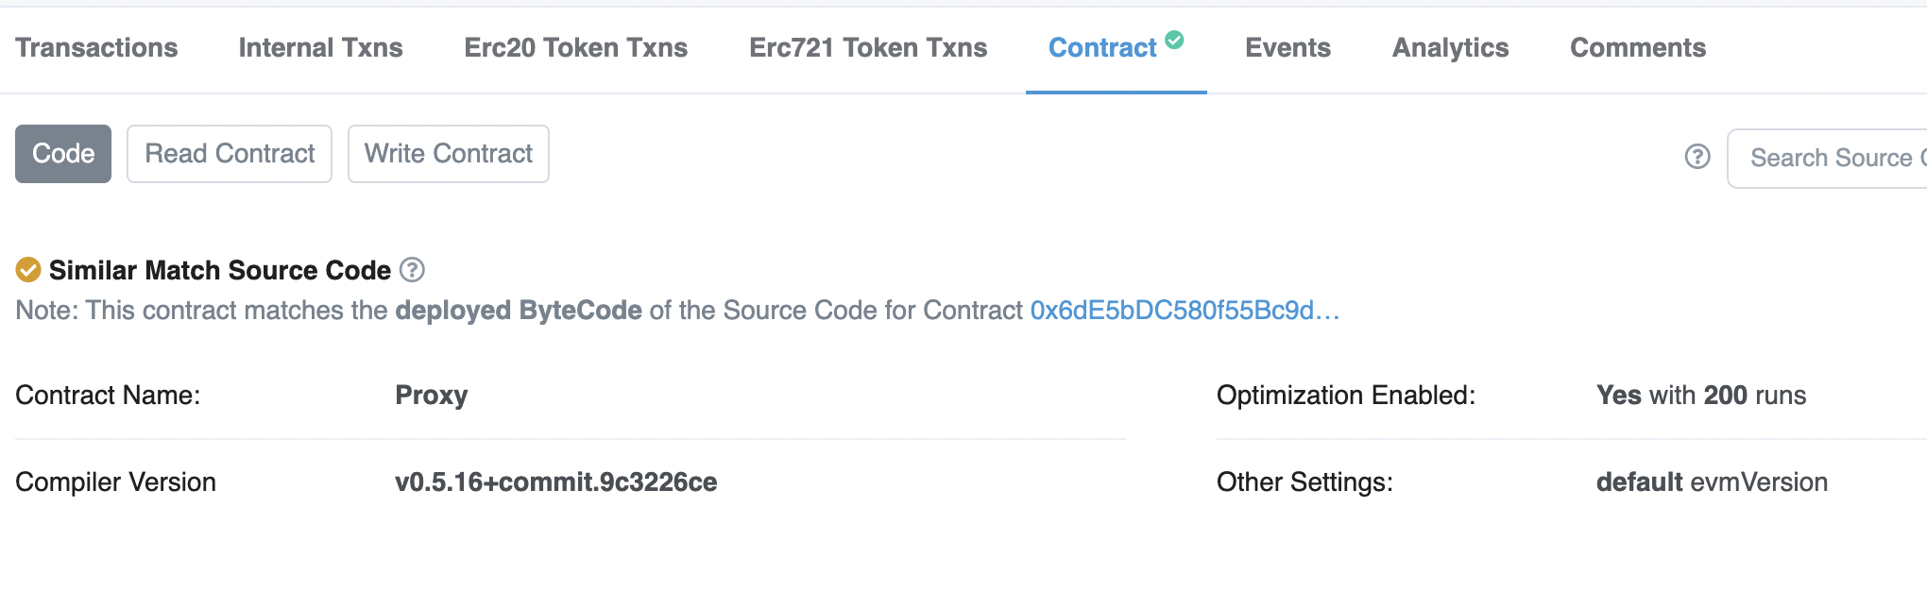Click the green verified badge on Contract tab
This screenshot has width=1927, height=608.
(x=1174, y=40)
